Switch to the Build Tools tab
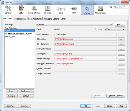The height and width of the screenshot is (111, 130). click(x=7, y=19)
